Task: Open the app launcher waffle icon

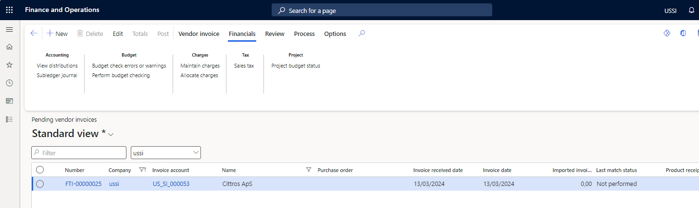Action: (9, 10)
